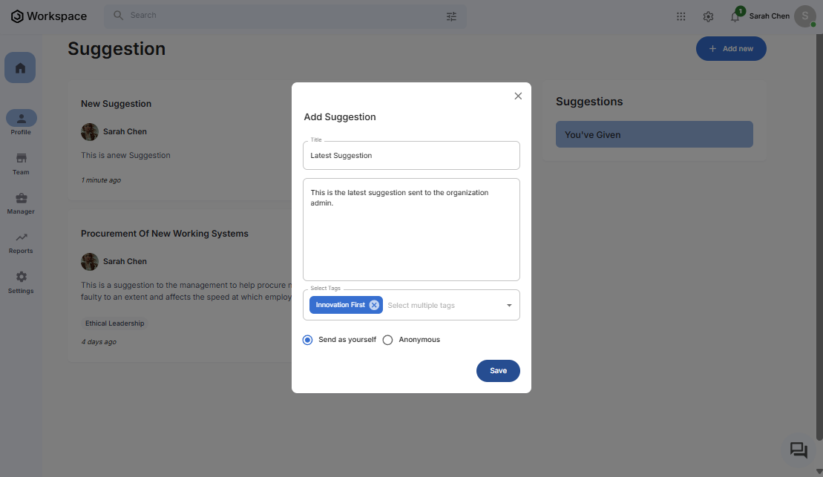Close the Add Suggestion dialog
The height and width of the screenshot is (477, 823).
[x=518, y=96]
